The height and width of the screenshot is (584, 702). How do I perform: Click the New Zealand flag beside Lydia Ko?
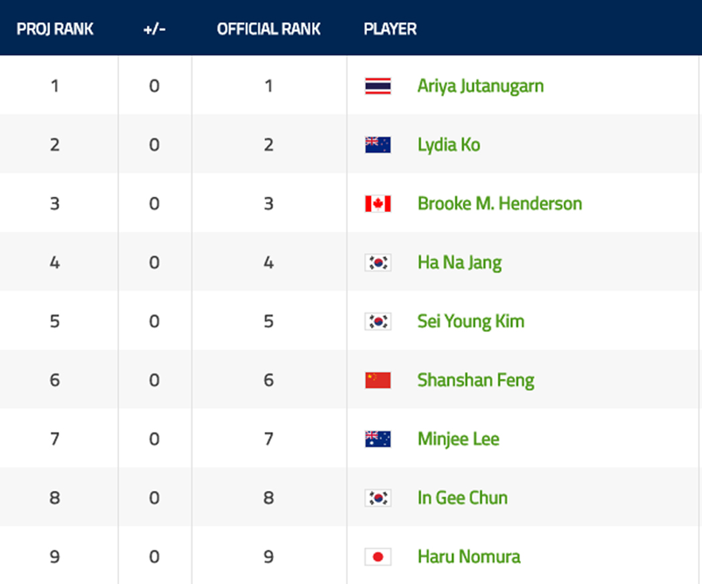click(x=378, y=144)
